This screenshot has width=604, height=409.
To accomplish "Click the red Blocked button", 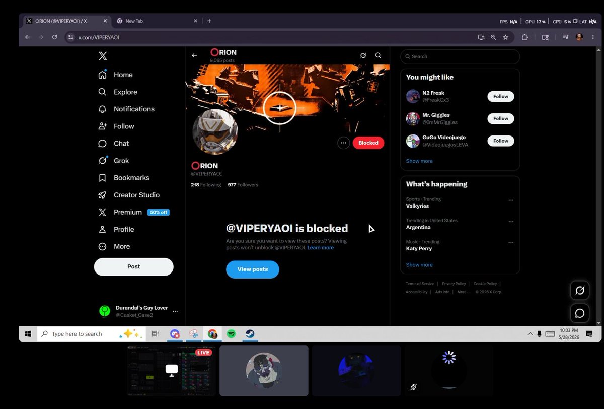I will click(x=368, y=143).
